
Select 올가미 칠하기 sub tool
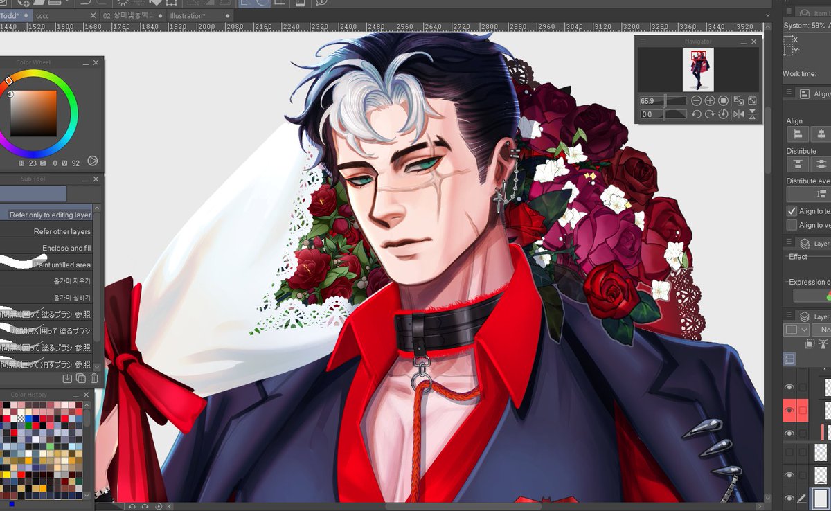46,298
